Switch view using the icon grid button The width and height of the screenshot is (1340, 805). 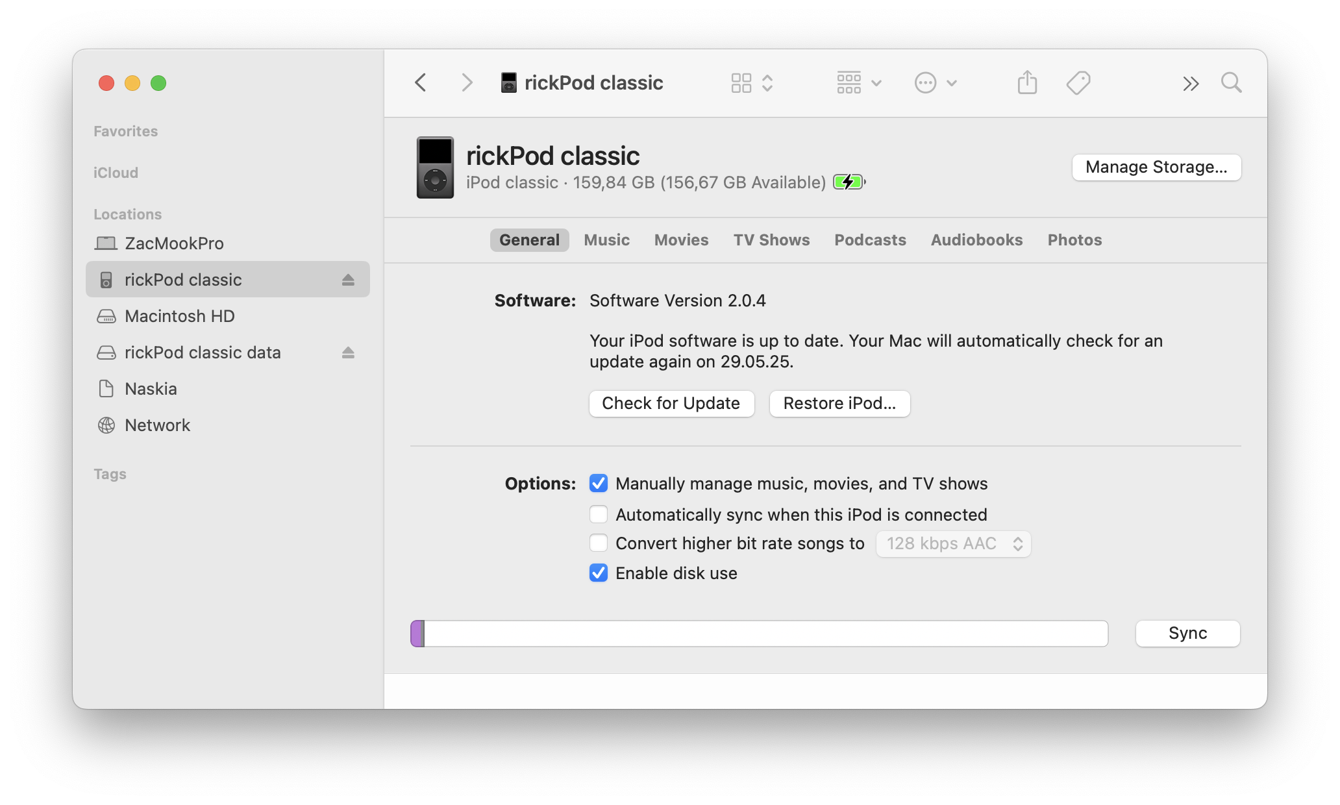pos(751,82)
